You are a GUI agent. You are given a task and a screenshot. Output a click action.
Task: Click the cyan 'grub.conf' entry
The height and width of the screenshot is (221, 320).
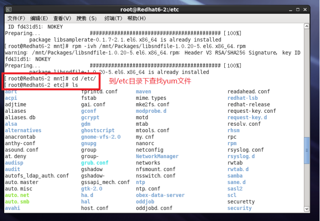[x=95, y=163]
